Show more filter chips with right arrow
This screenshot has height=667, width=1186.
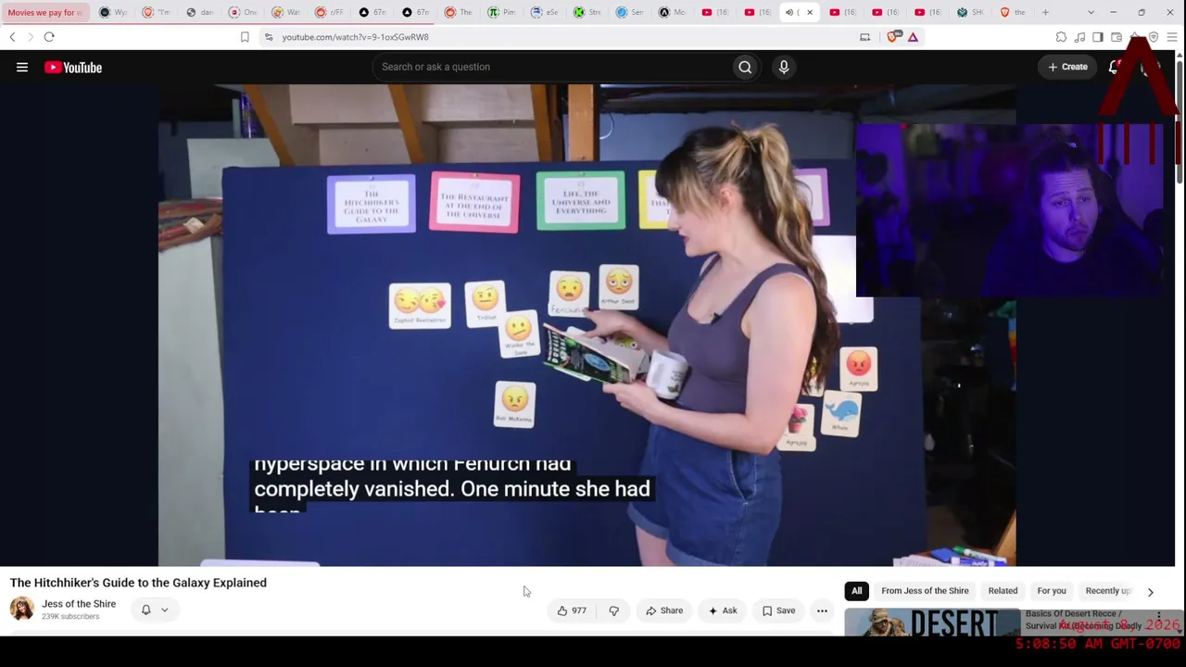coord(1151,591)
